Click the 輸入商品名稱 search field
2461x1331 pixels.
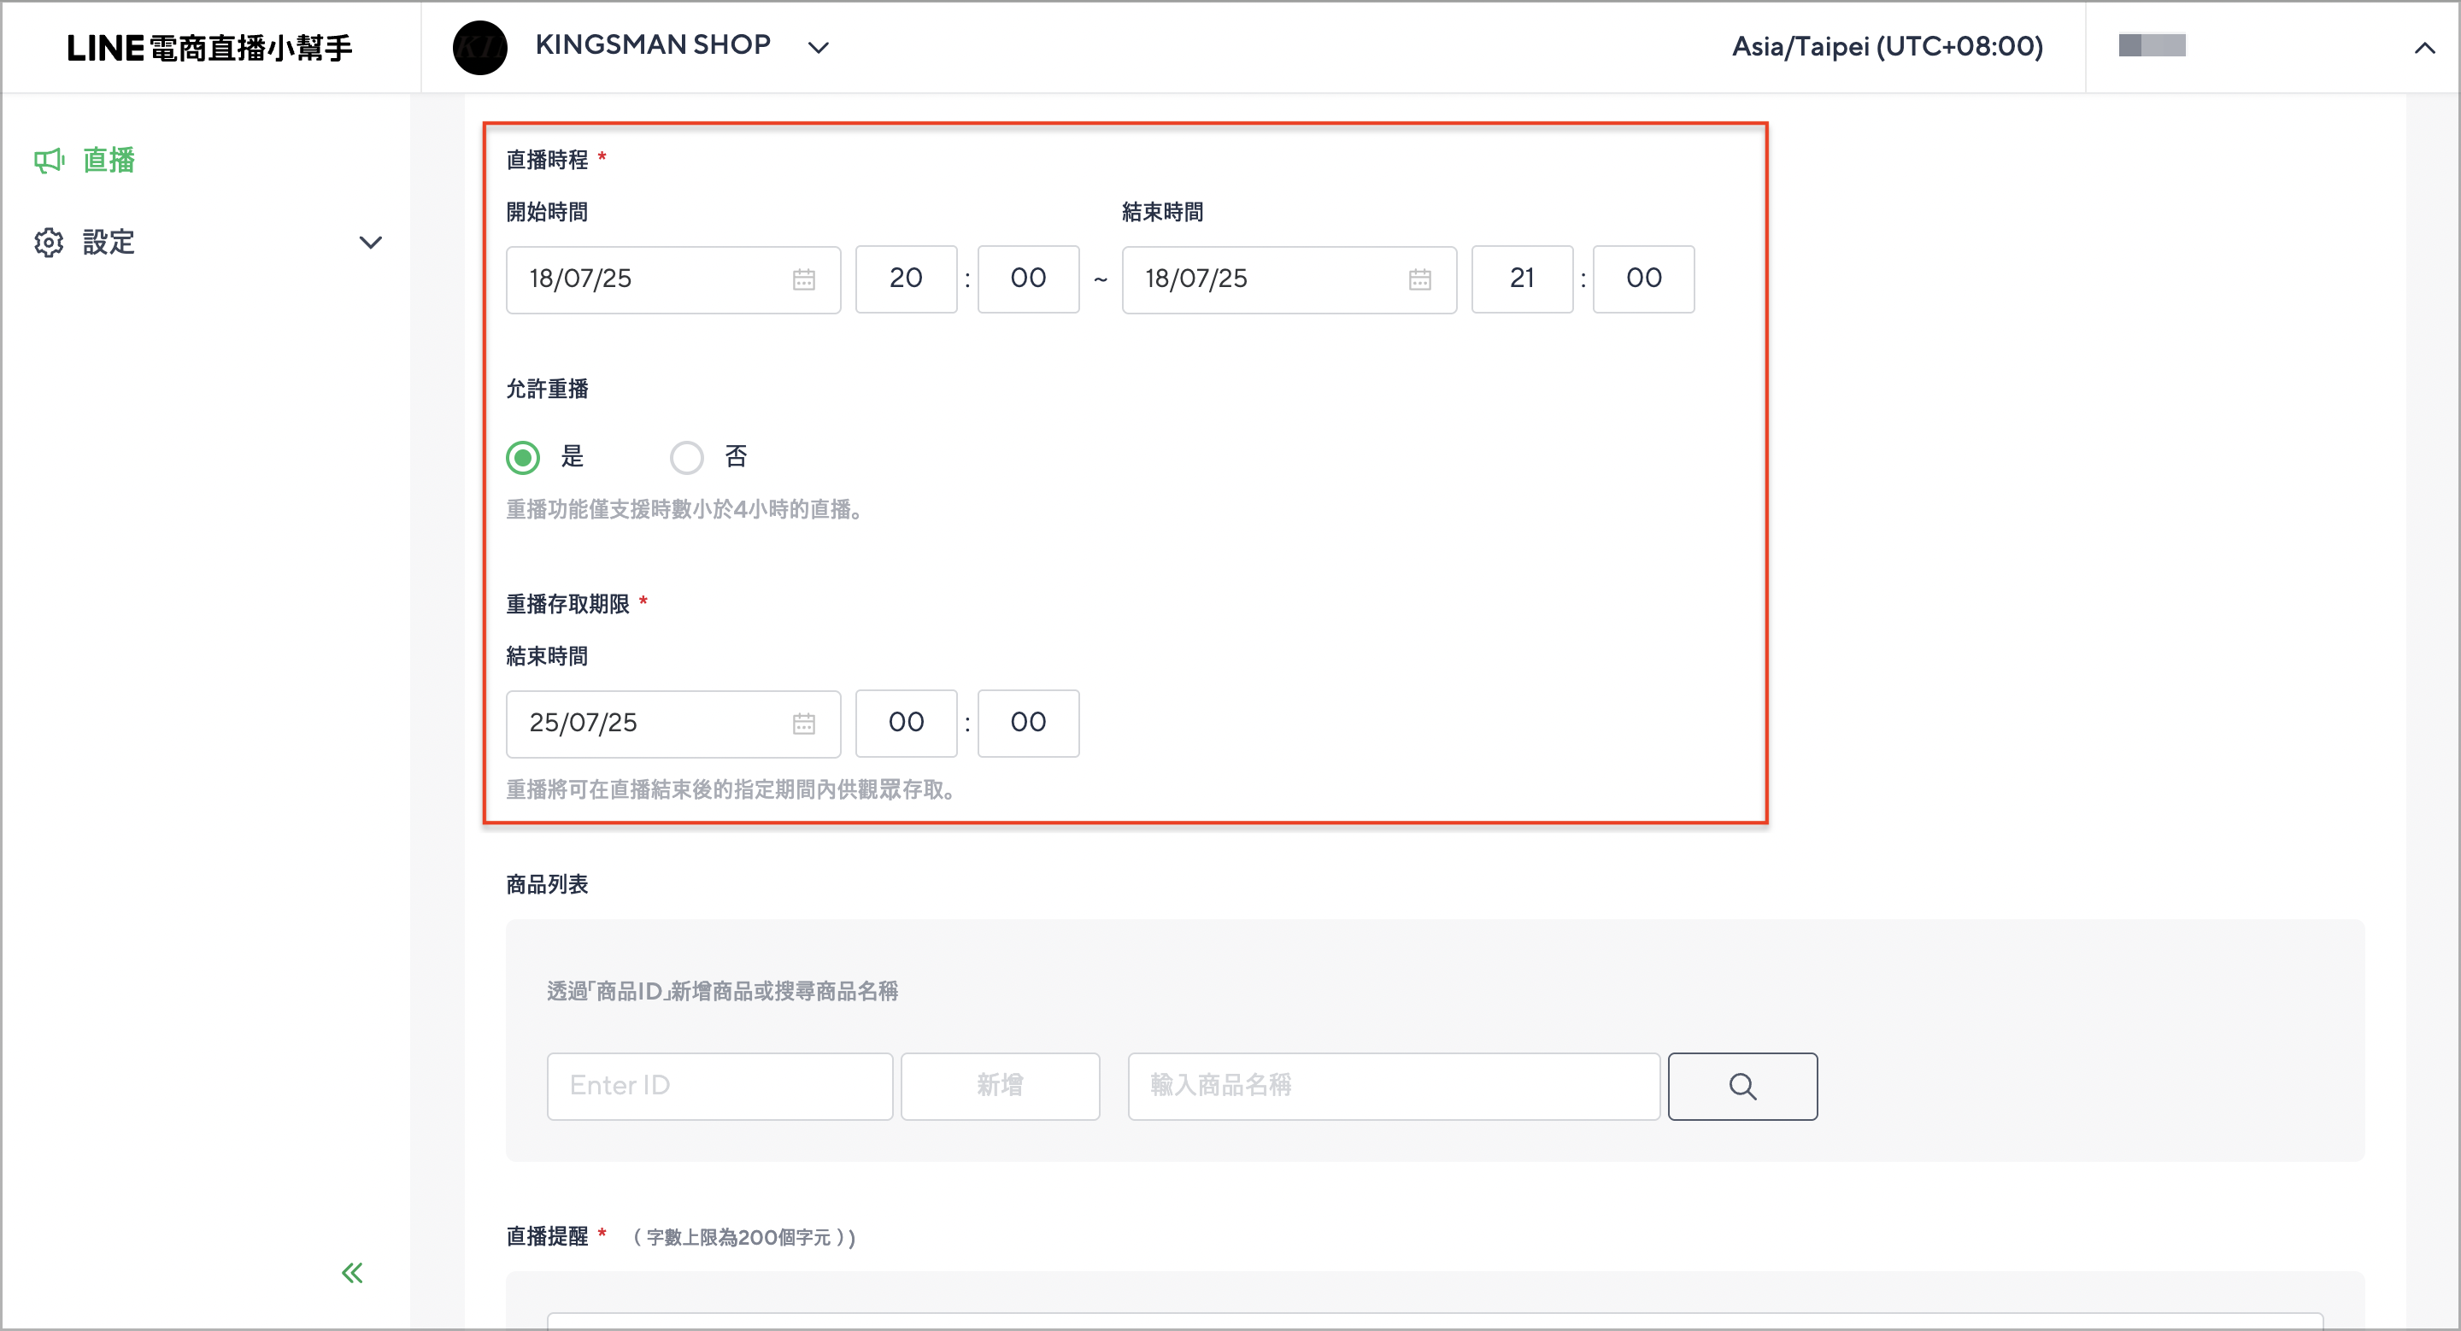coord(1394,1087)
